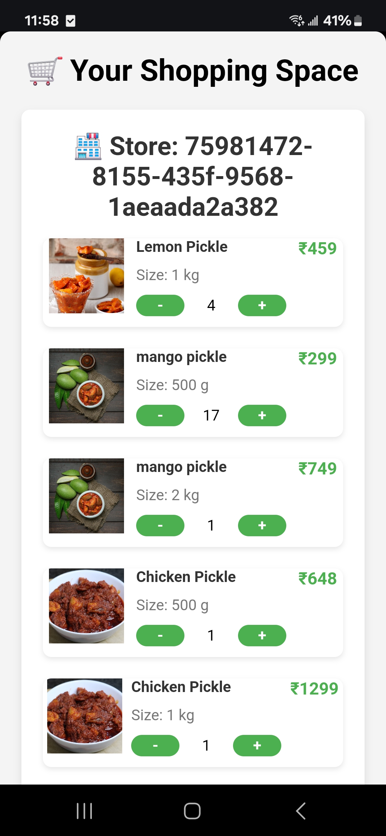
Task: Increase Chicken Pickle 1 kg quantity
Action: (257, 746)
